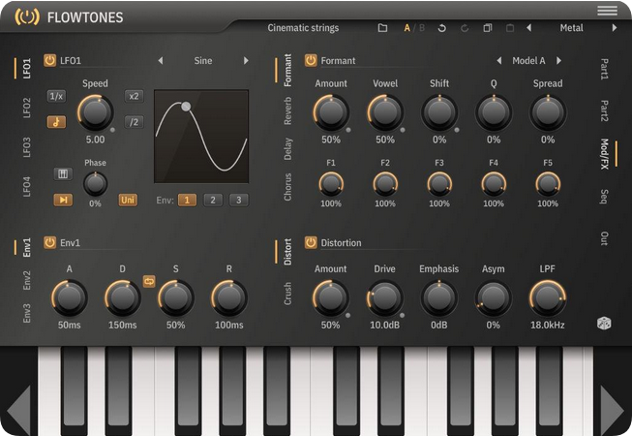The width and height of the screenshot is (632, 436).
Task: Open the Part1 page
Action: click(x=604, y=69)
